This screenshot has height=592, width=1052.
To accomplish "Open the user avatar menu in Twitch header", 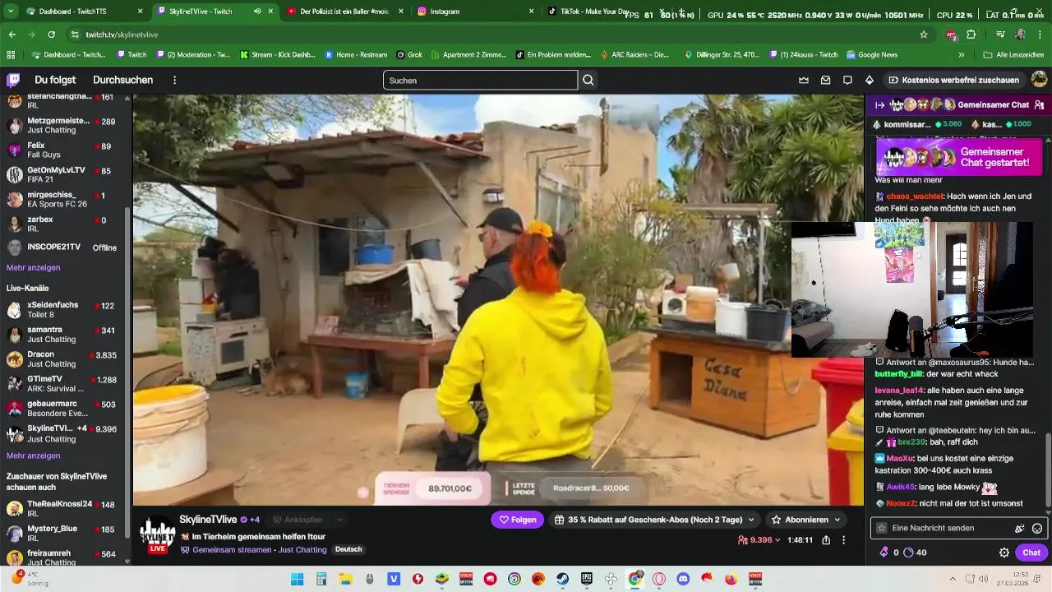I will tap(1039, 80).
